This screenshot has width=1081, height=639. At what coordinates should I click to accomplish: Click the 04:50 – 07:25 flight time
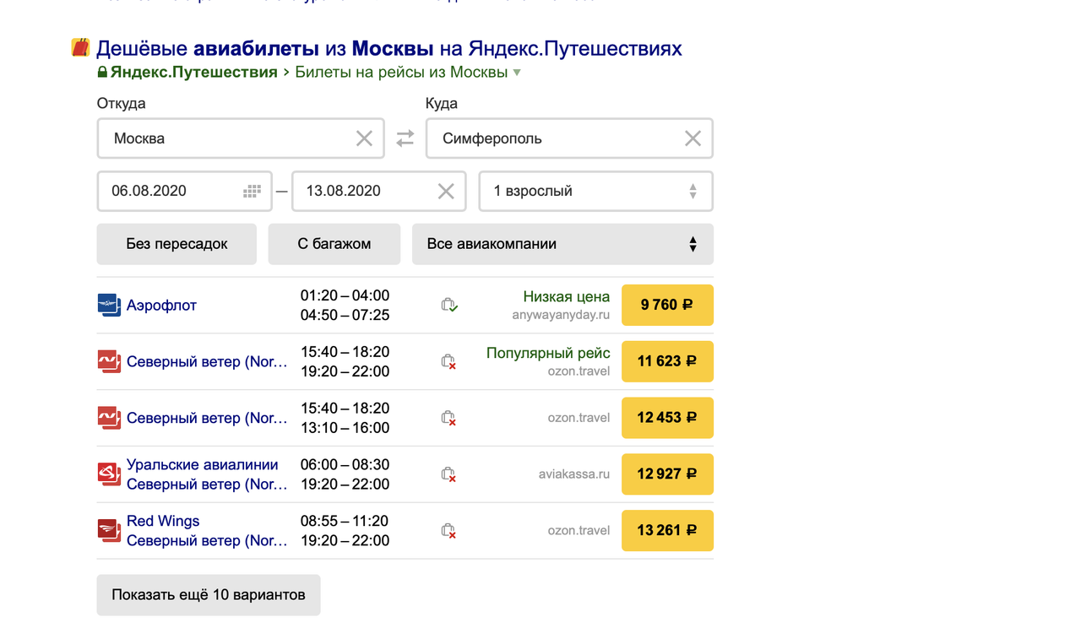345,315
